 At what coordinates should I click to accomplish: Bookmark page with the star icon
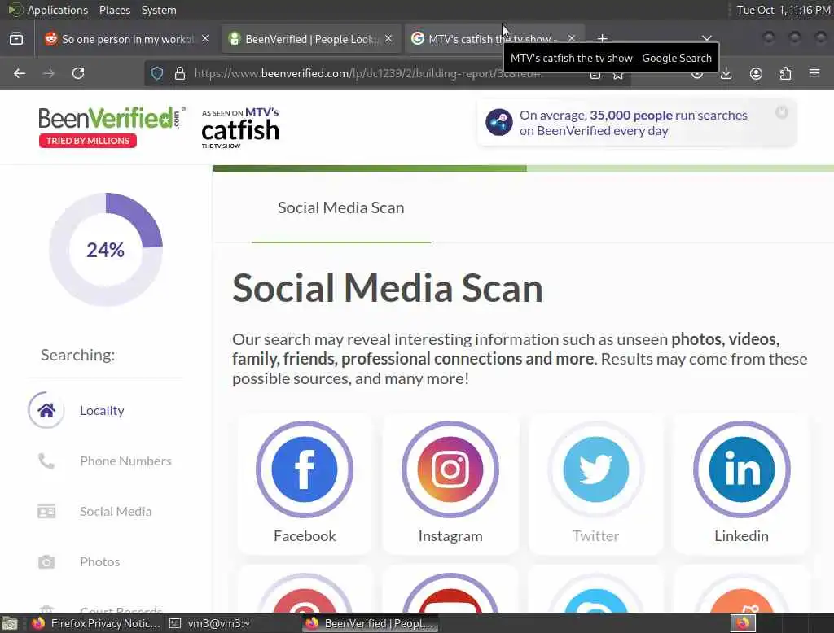pyautogui.click(x=618, y=74)
